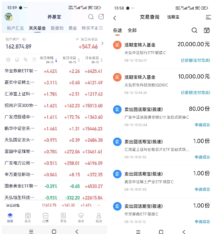Open the menu icon in 交易查询 header
216x234 pixels.
click(208, 17)
